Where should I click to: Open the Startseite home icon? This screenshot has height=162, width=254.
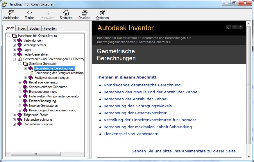click(66, 13)
